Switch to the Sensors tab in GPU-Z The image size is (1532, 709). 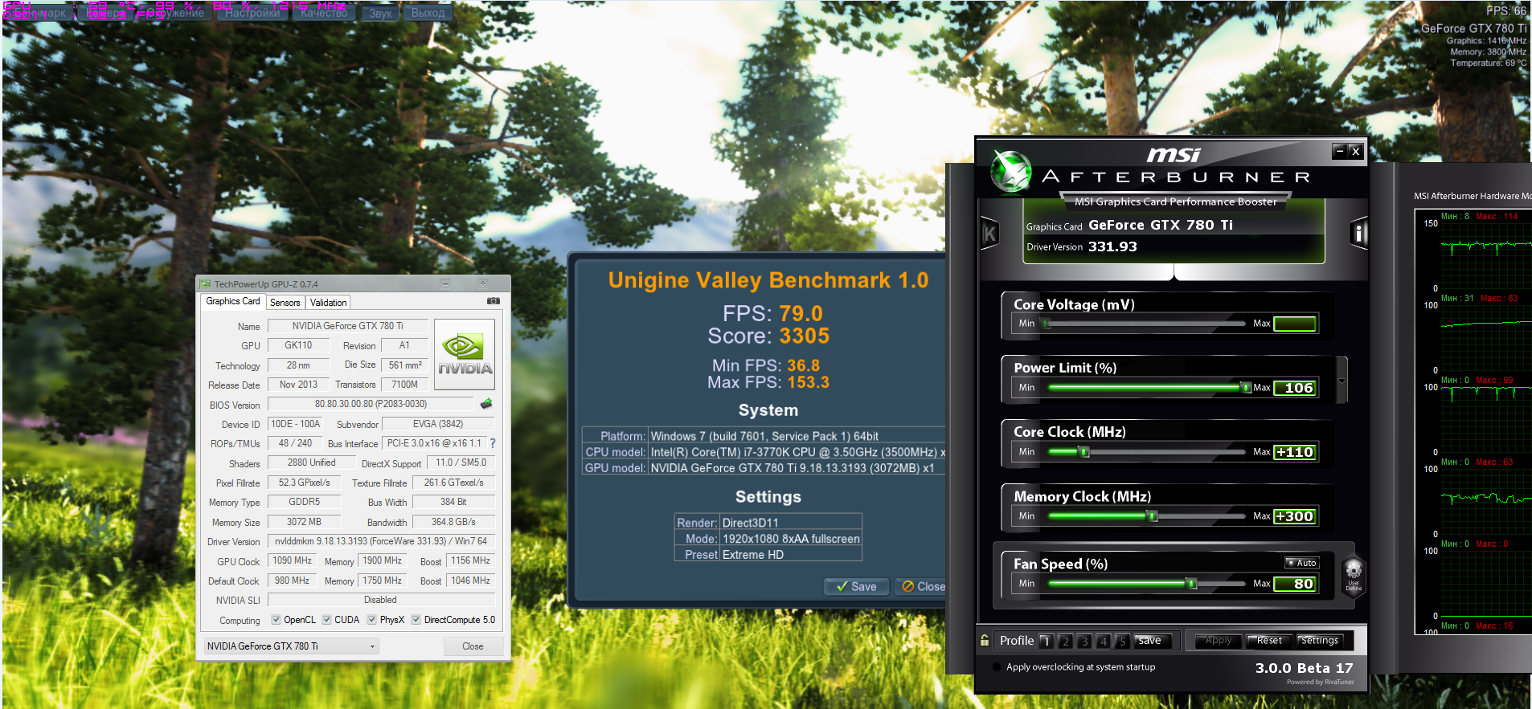(x=285, y=303)
